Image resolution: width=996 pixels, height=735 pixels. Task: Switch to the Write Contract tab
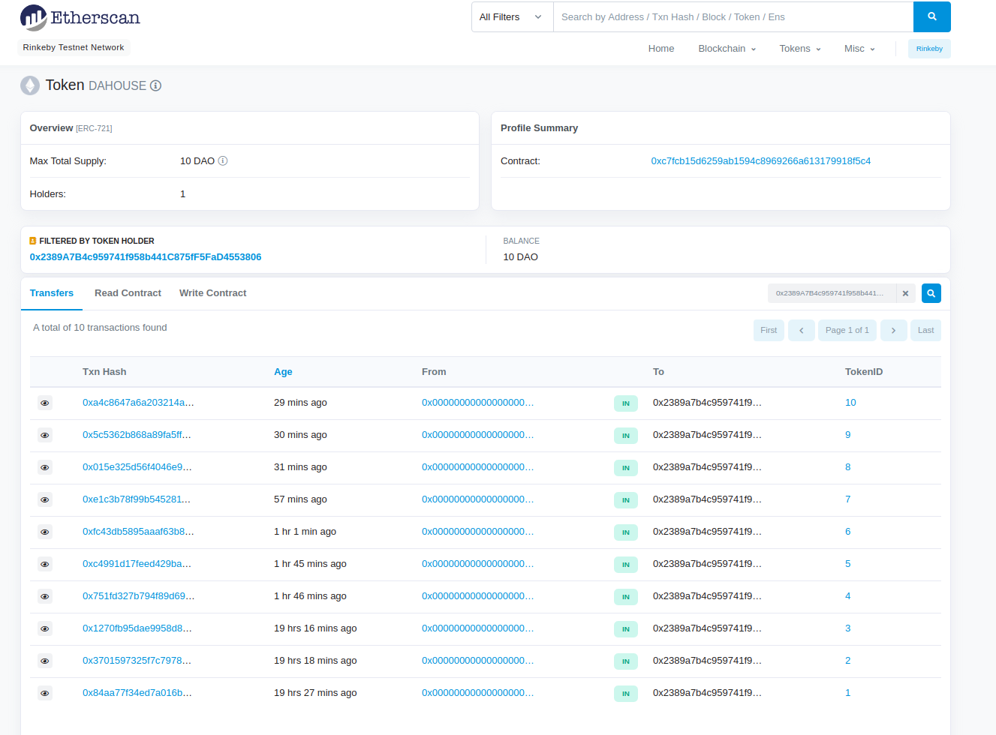coord(212,293)
